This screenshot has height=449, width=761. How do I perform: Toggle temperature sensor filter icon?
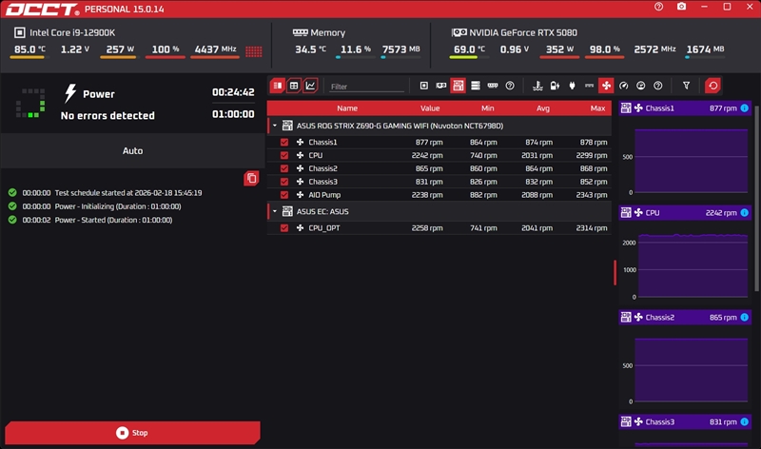tap(537, 86)
